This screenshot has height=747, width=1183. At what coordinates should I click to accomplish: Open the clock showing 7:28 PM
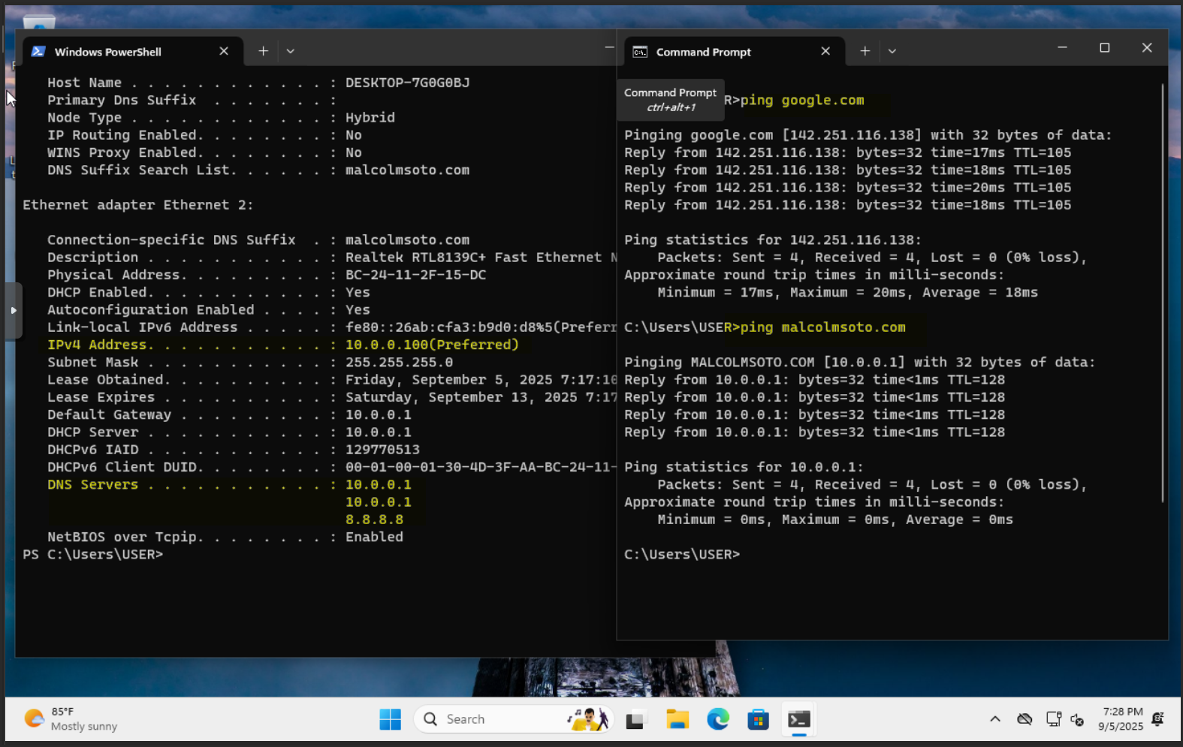click(x=1121, y=719)
